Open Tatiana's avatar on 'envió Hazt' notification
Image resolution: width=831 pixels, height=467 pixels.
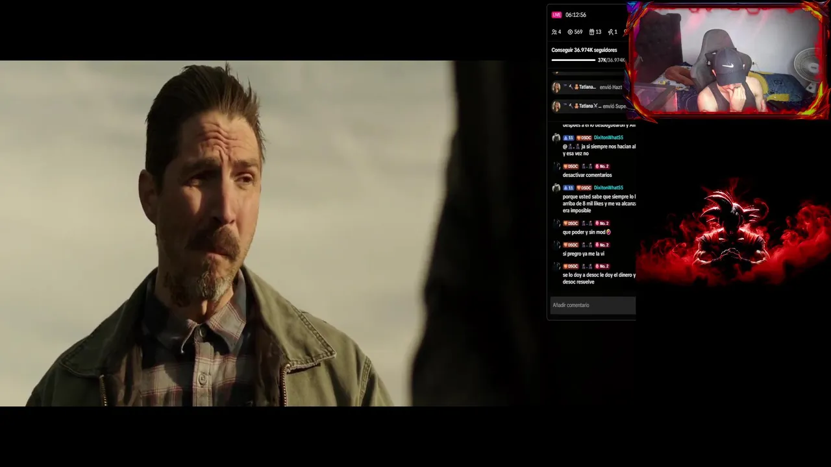tap(556, 87)
